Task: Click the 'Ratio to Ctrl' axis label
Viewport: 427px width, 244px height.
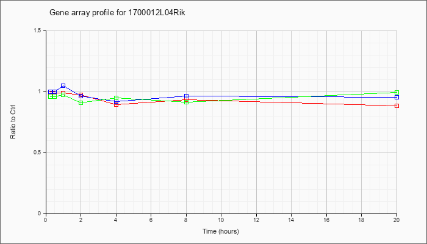Action: pos(13,121)
